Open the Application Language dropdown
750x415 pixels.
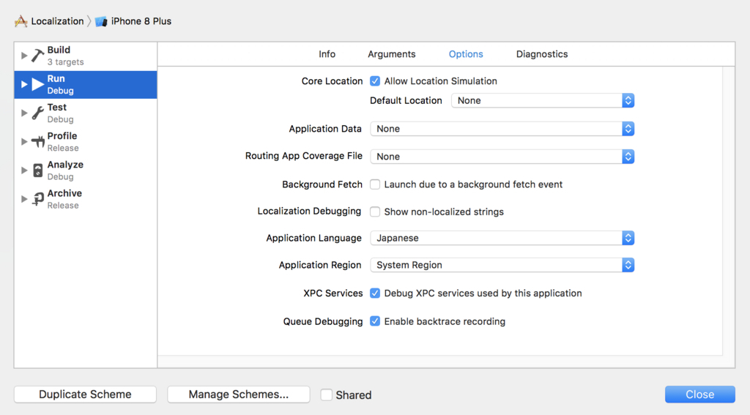(502, 238)
